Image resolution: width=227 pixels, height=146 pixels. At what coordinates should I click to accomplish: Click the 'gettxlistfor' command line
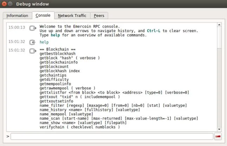[114, 93]
